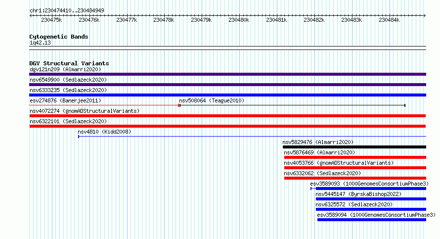Click the 230477k ruler position
This screenshot has width=440, height=239.
point(127,20)
